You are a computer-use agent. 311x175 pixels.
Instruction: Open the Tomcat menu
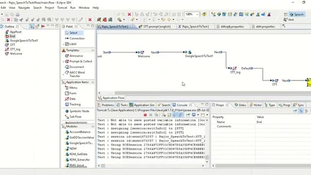(x=62, y=8)
